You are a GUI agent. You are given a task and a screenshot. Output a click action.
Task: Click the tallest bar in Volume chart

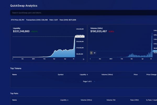[152, 45]
